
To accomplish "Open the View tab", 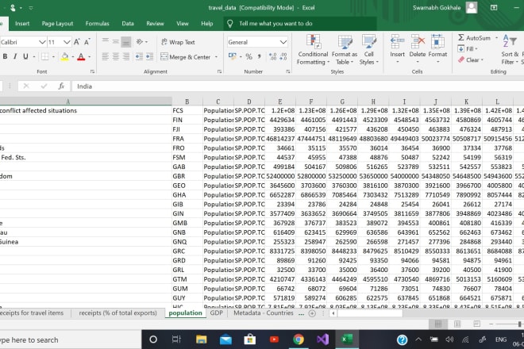I will point(183,23).
